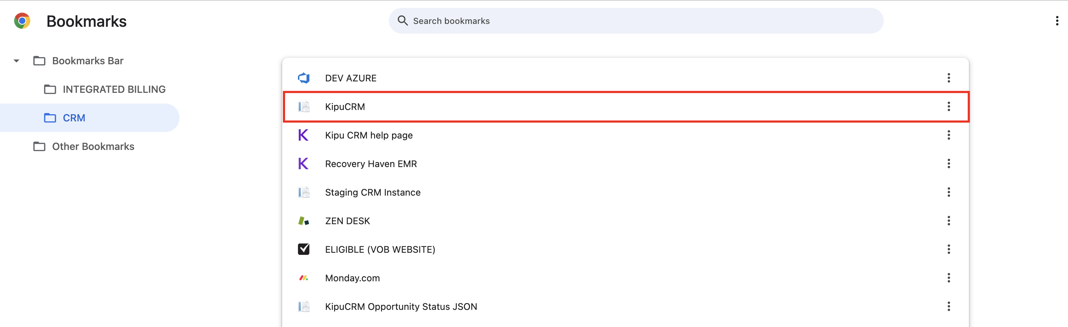Click the search magnifier icon
Image resolution: width=1068 pixels, height=327 pixels.
coord(402,21)
